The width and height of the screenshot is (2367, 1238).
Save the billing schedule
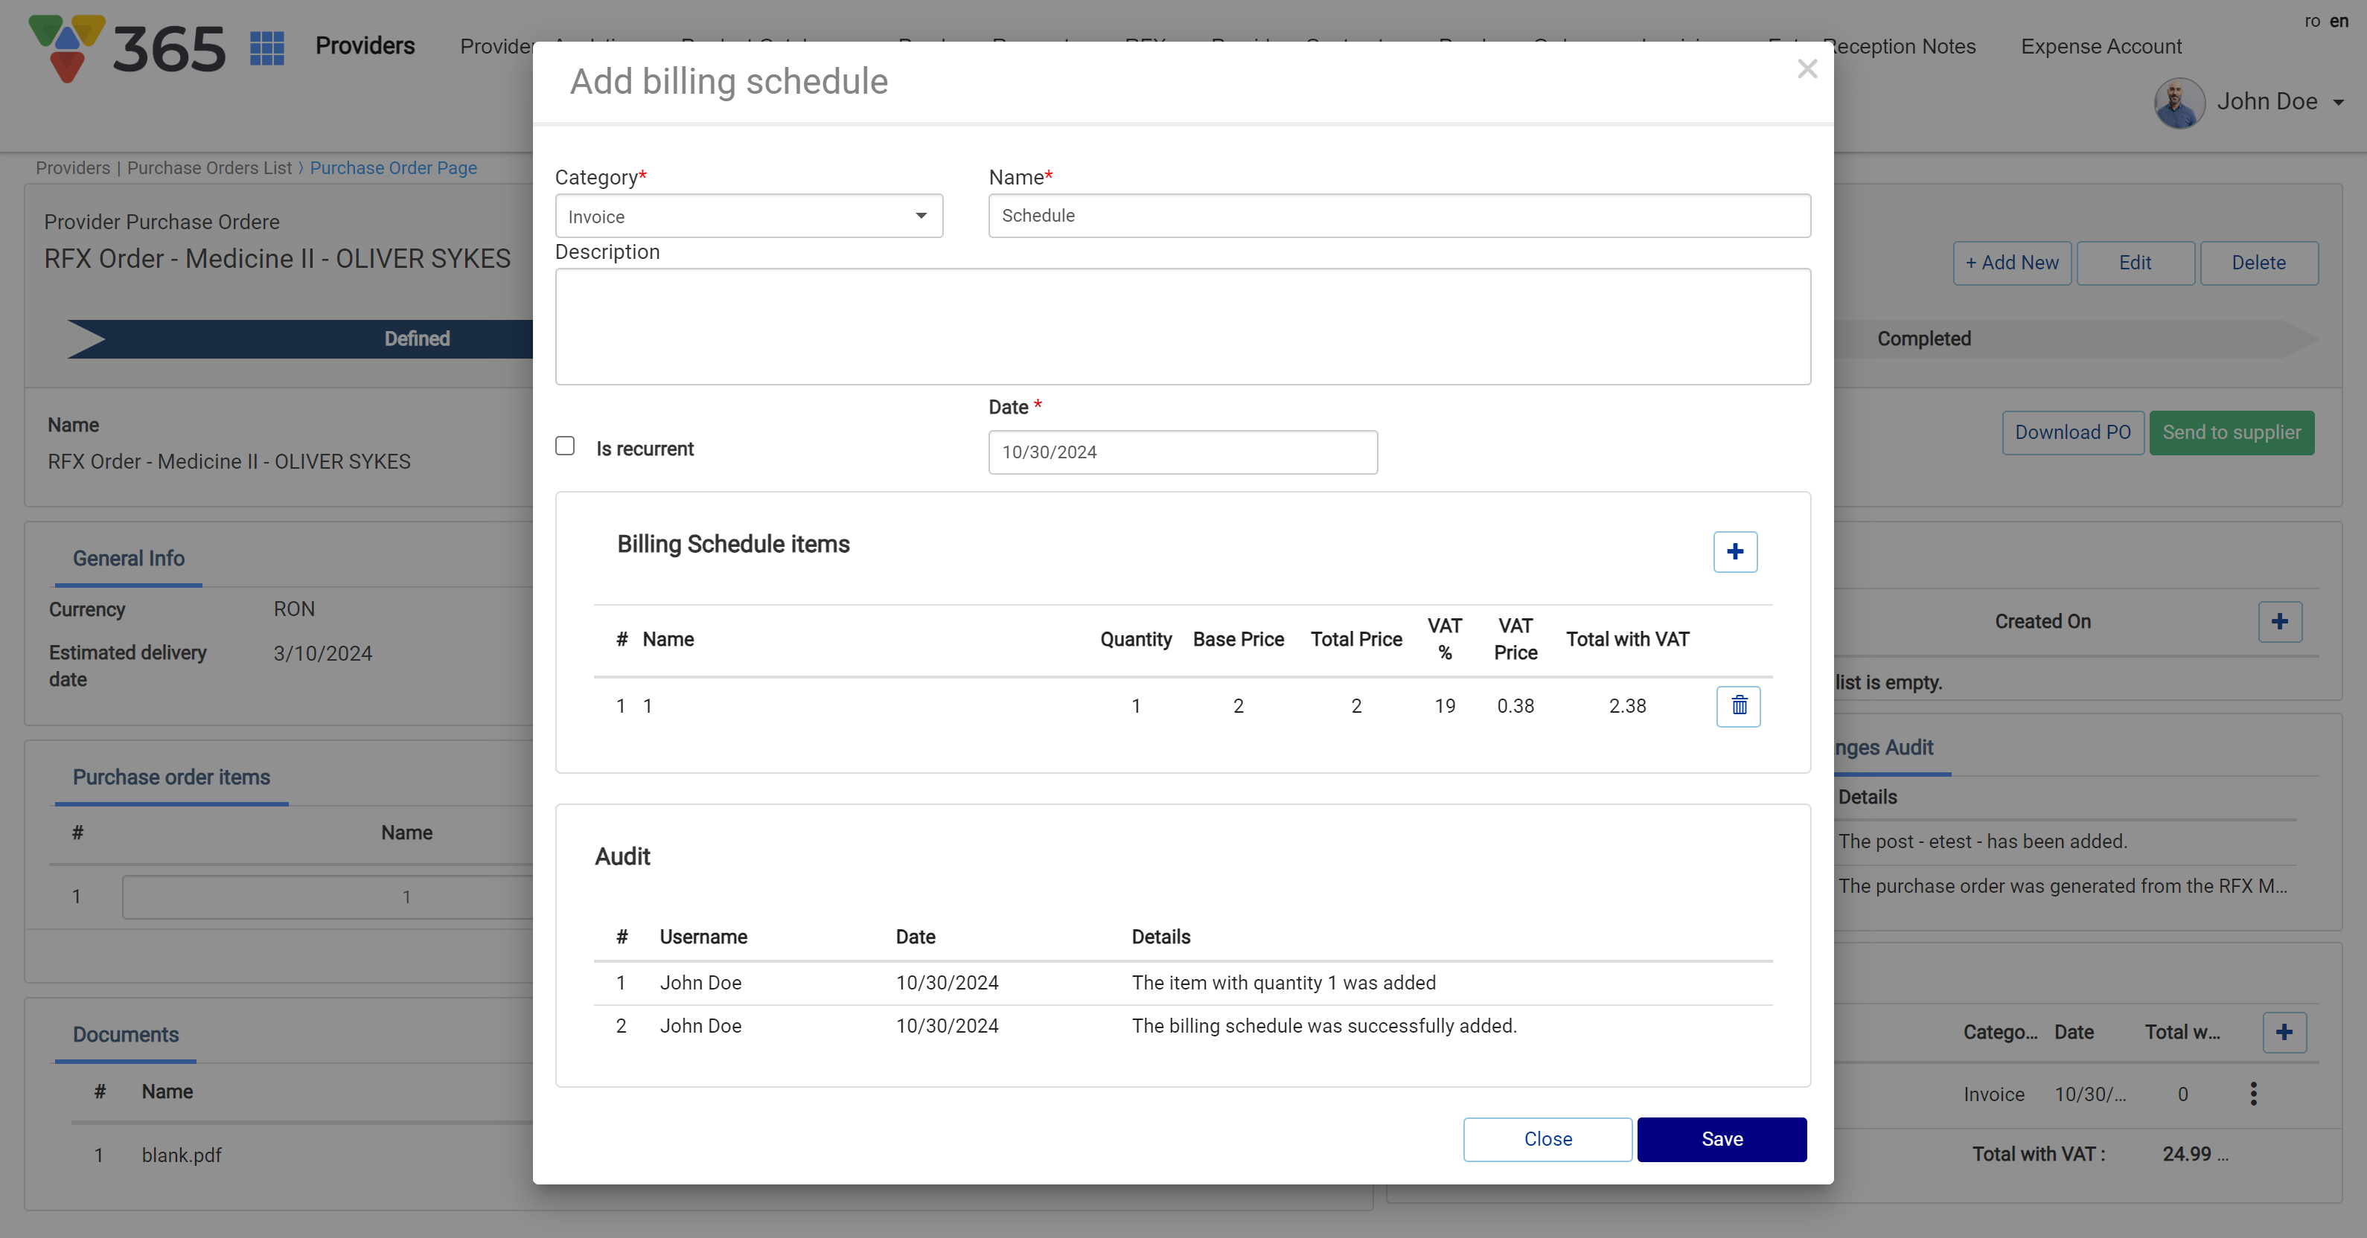1721,1139
